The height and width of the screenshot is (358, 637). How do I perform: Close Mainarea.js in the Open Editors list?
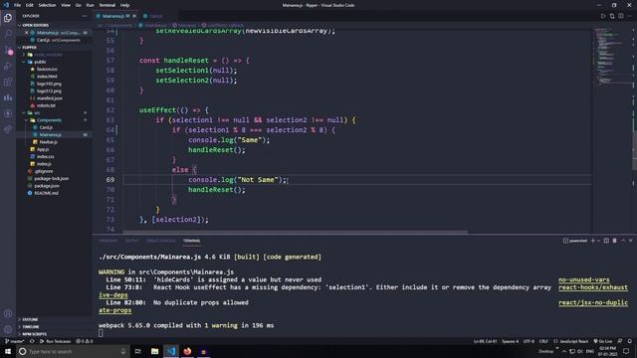(27, 33)
